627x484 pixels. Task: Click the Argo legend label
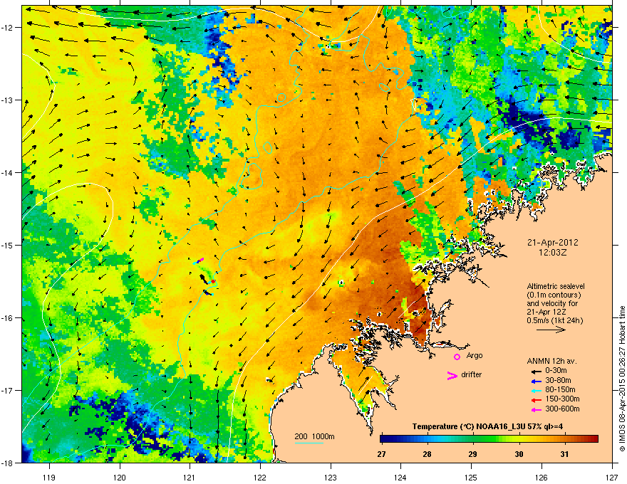pos(475,355)
